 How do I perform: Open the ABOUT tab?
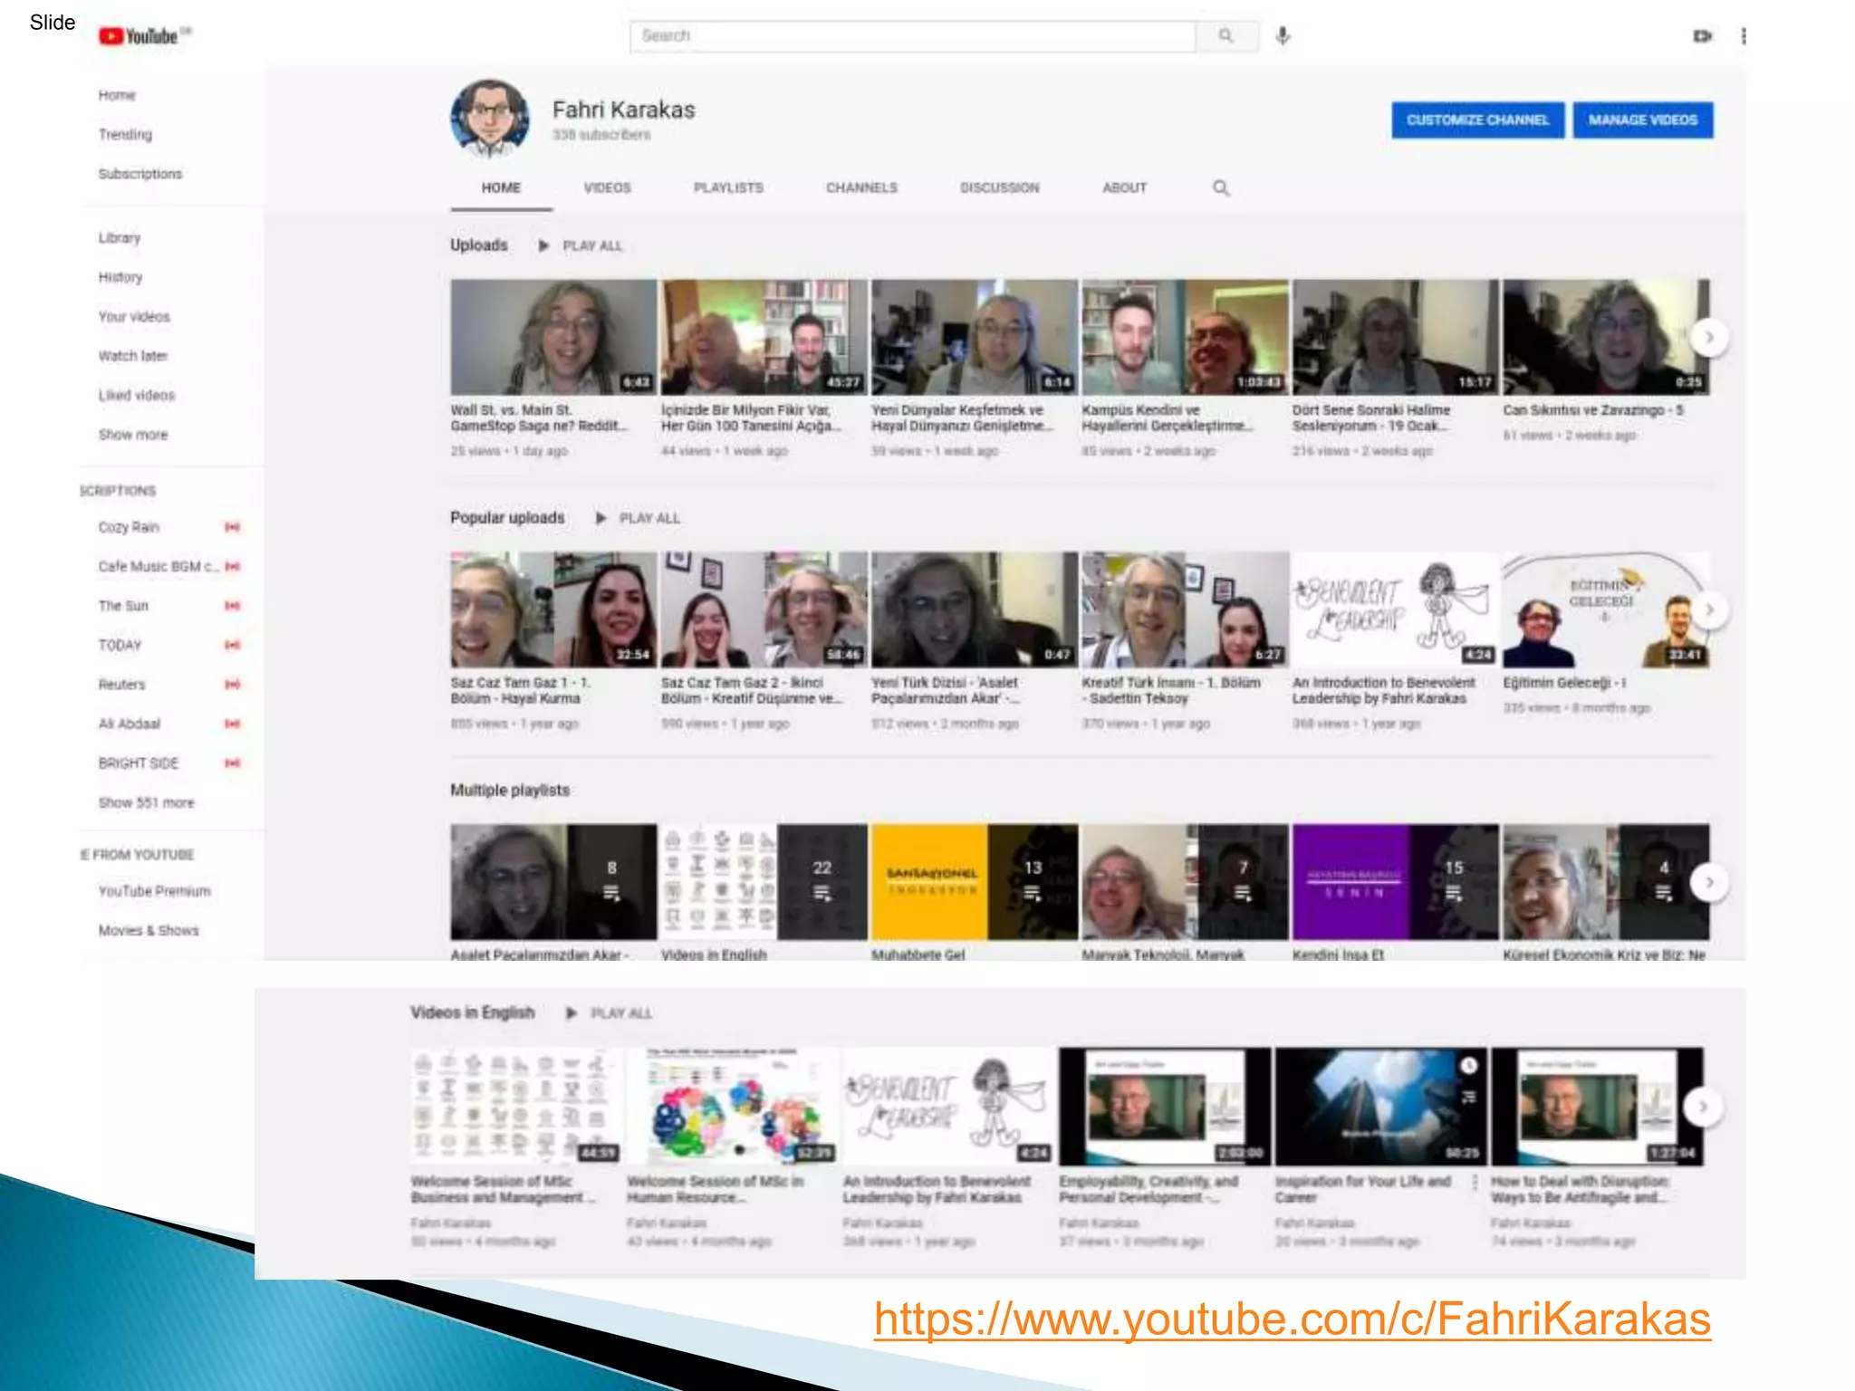click(1124, 187)
